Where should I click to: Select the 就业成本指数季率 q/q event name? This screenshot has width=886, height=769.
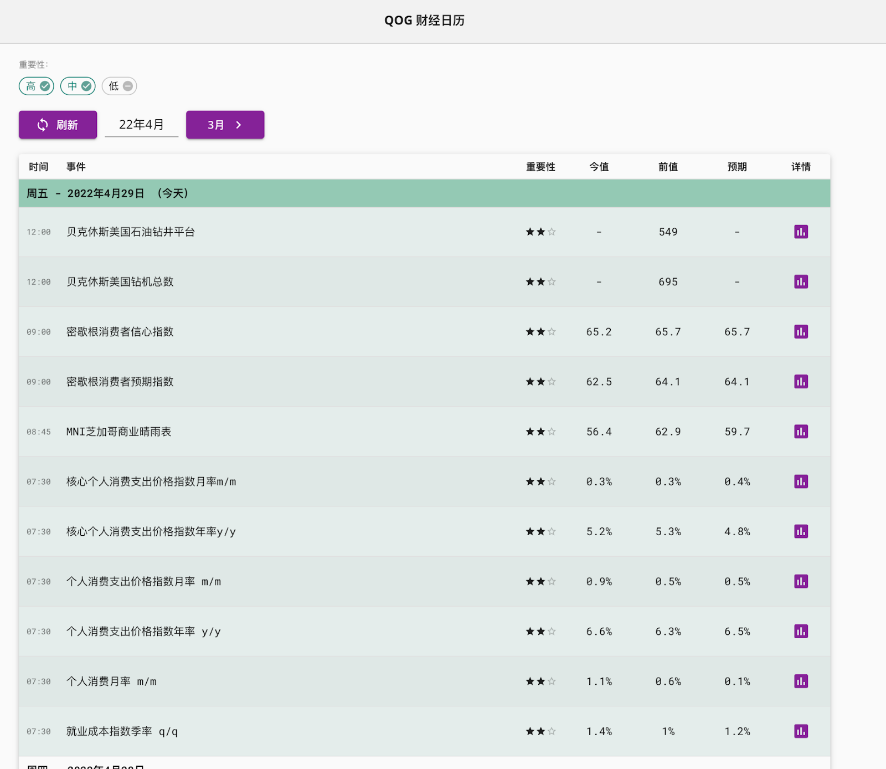(x=122, y=731)
